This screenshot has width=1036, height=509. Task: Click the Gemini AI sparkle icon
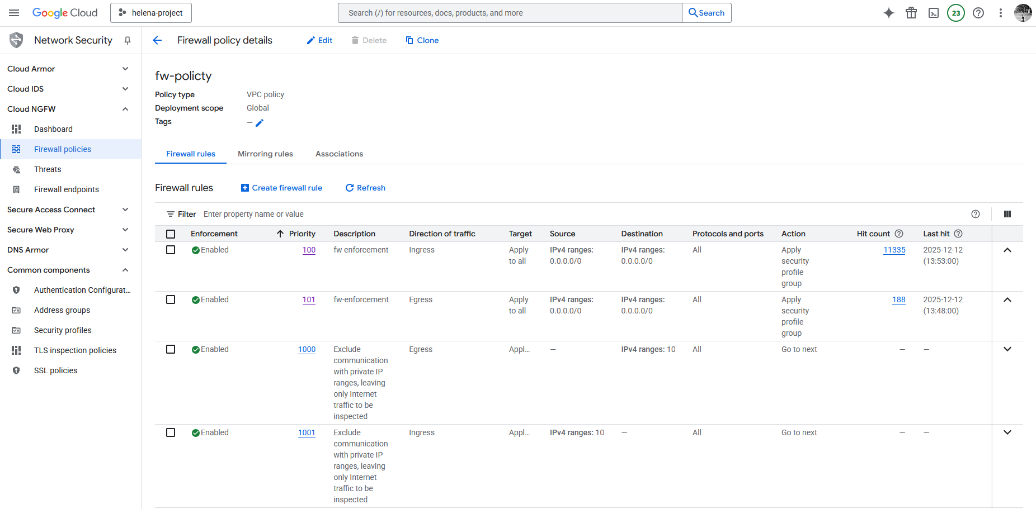pos(888,13)
